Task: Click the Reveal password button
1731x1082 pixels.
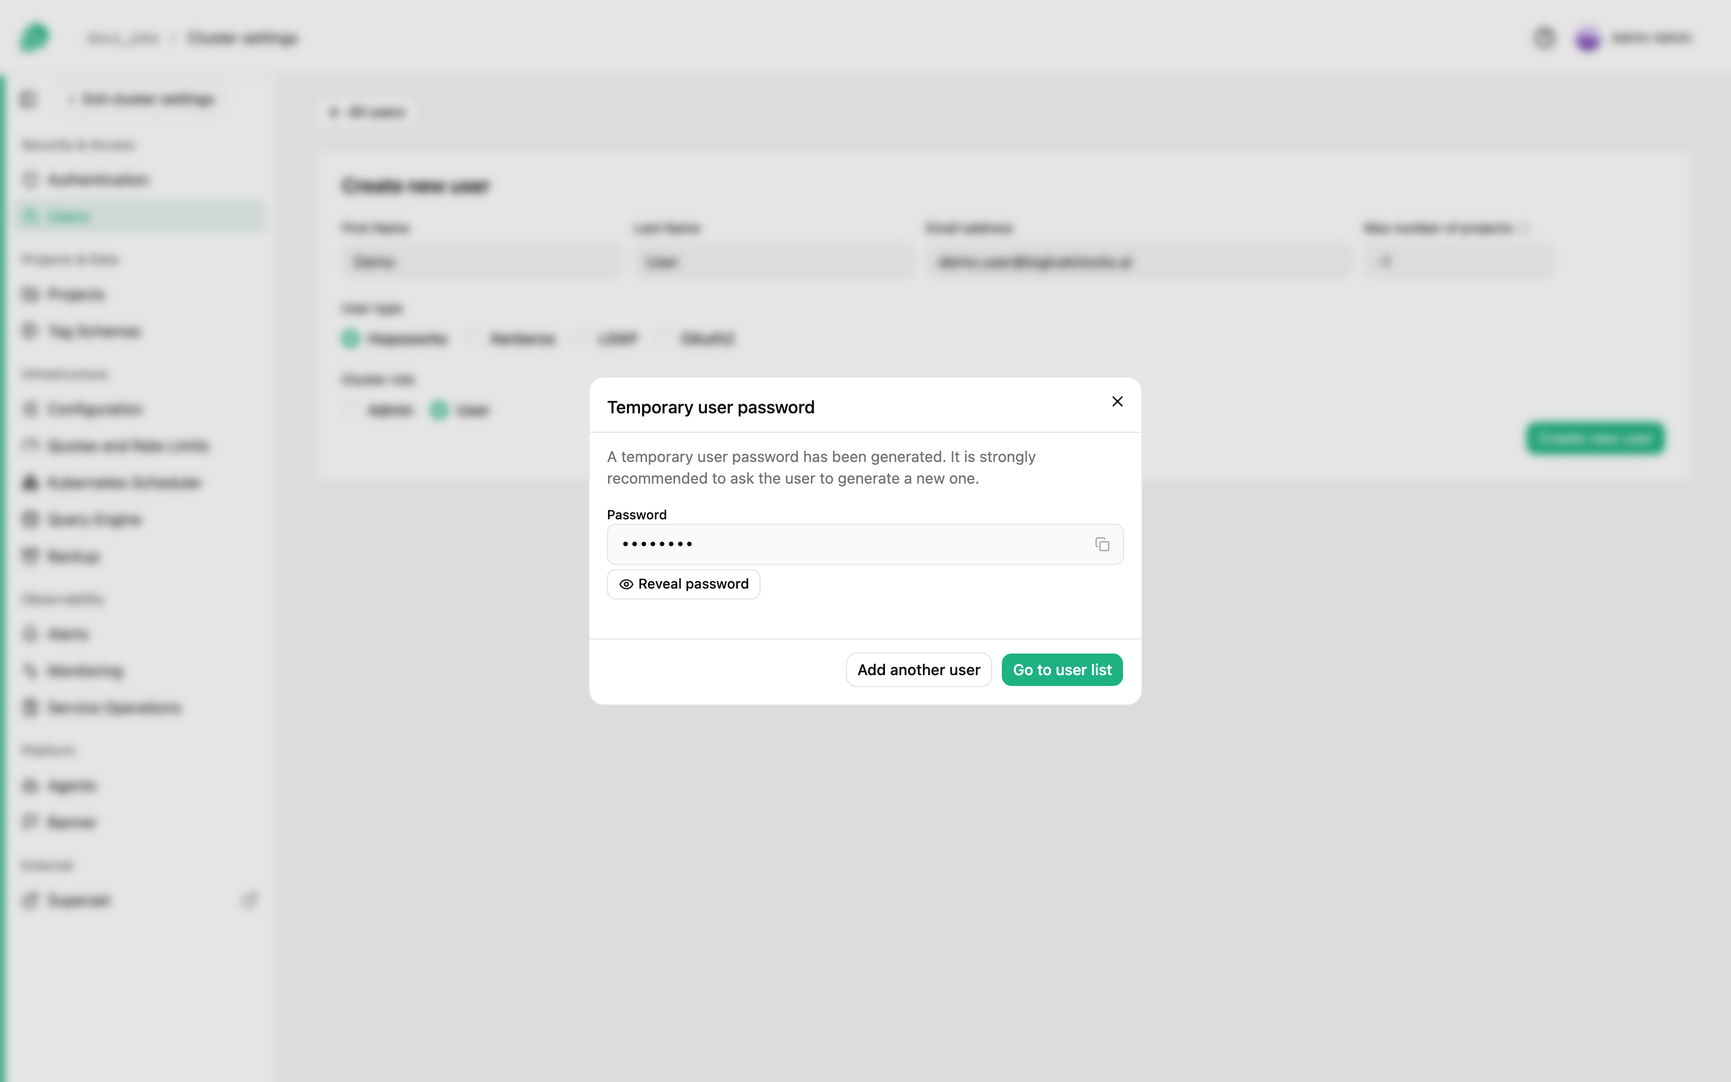Action: tap(683, 584)
